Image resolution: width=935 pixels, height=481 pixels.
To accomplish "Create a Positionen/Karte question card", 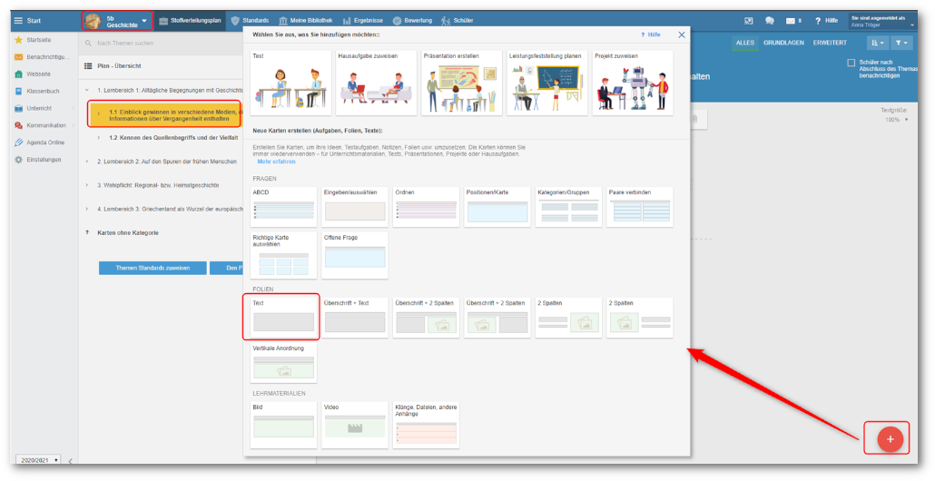I will tap(497, 207).
